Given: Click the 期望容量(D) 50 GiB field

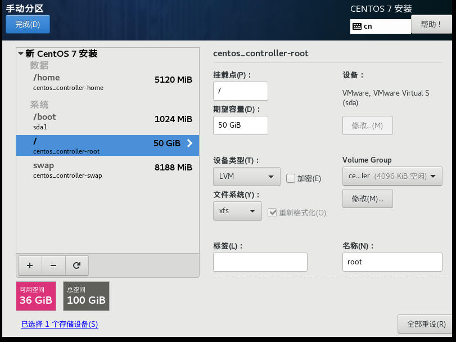Looking at the screenshot, I should (x=241, y=125).
